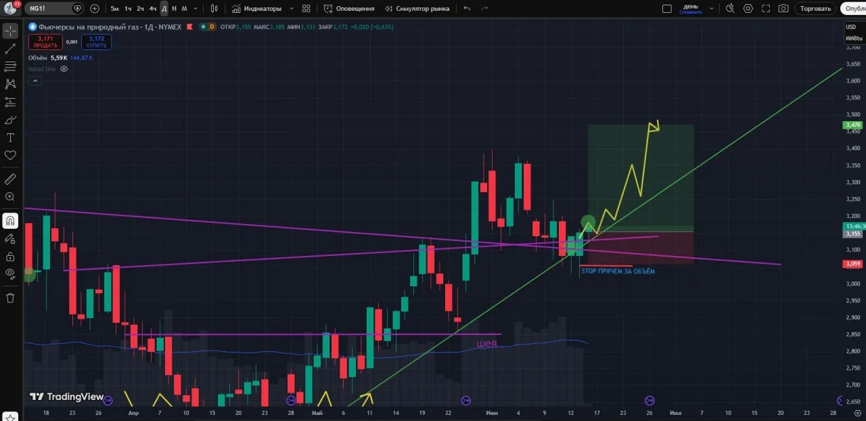Expand the layout manage dropdown chevron
The width and height of the screenshot is (866, 421).
(x=713, y=9)
